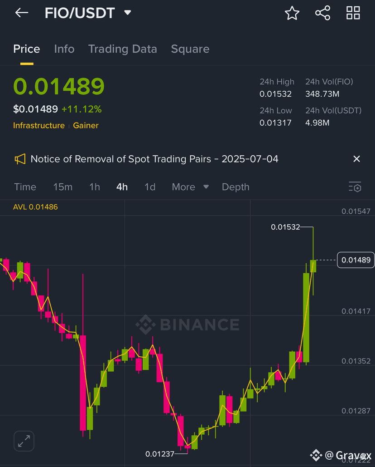Open the grid menu icon top right
375x467 pixels.
353,13
